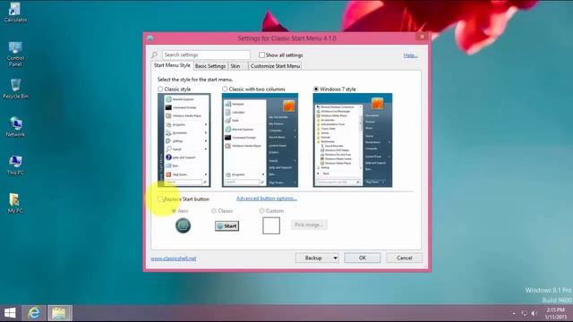Screen dimensions: 573x322
Task: Select the Windows 7 style radio button
Action: tap(316, 89)
